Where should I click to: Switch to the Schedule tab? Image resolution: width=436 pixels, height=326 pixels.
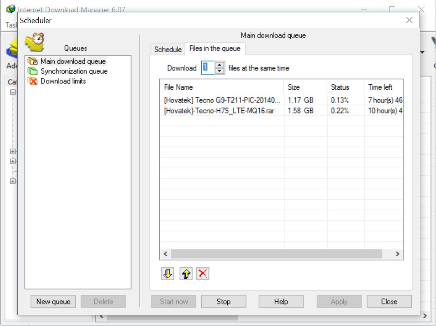coord(167,49)
